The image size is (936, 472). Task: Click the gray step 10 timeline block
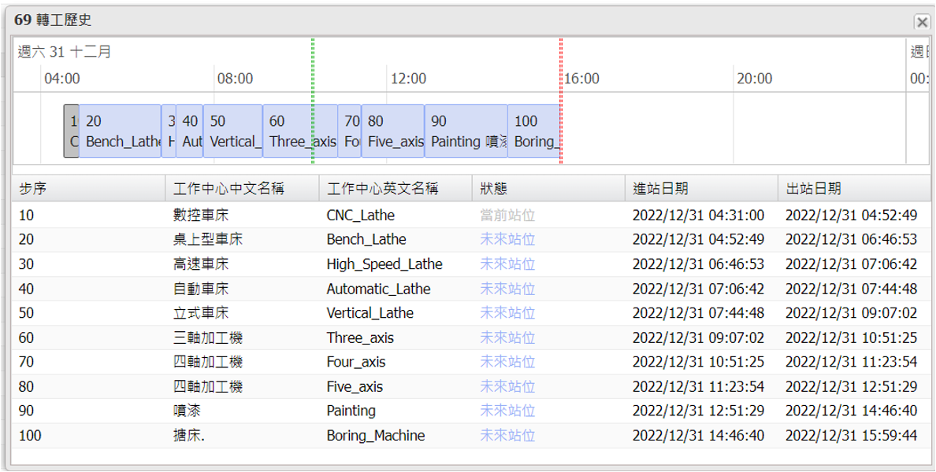tap(71, 131)
